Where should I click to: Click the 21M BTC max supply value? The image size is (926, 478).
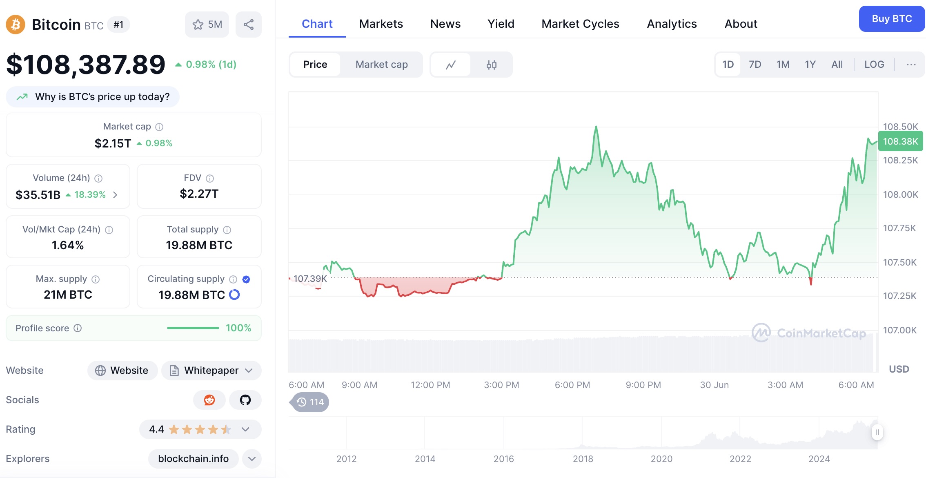pos(68,295)
